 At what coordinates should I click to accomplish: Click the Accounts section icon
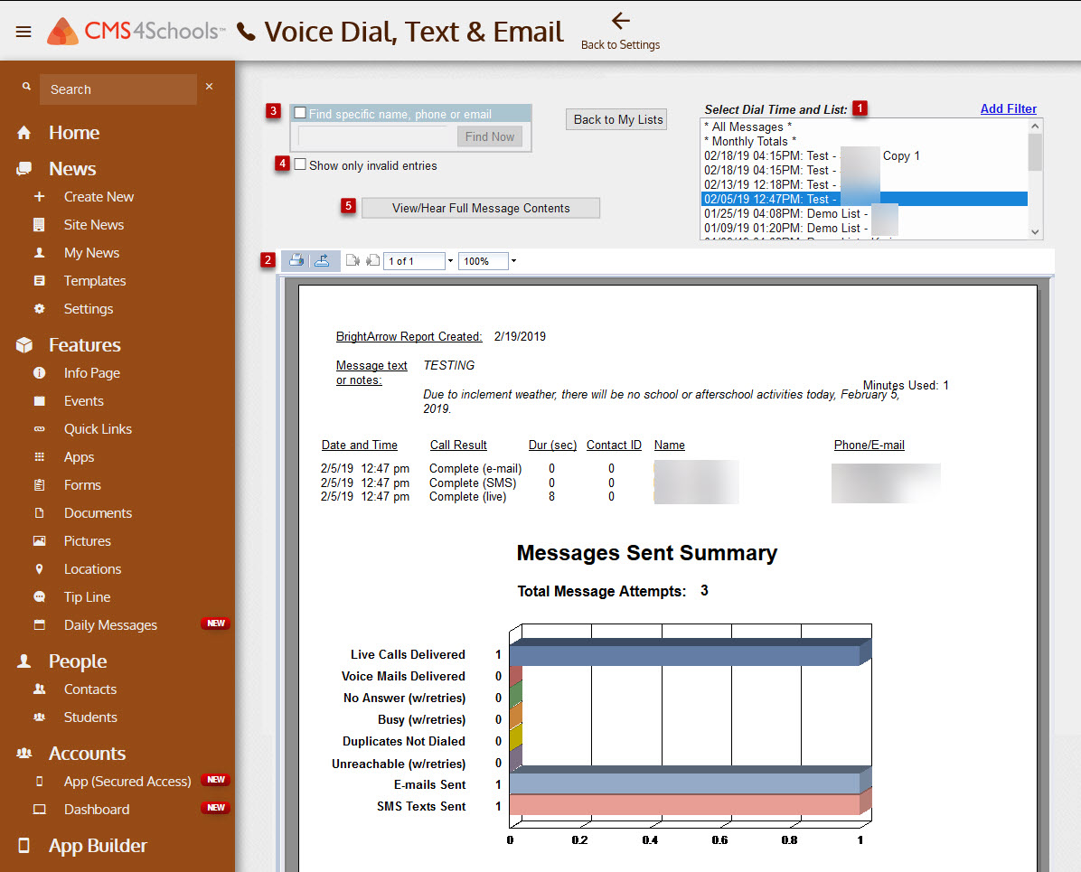pos(24,754)
